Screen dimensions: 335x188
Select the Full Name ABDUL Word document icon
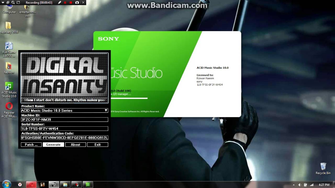(x=9, y=50)
